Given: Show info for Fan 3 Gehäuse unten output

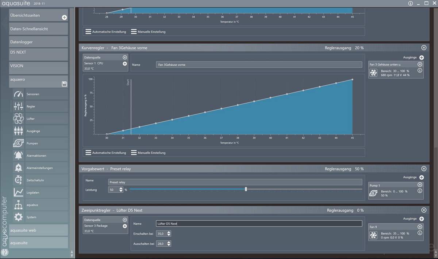Looking at the screenshot, I should 420,70.
